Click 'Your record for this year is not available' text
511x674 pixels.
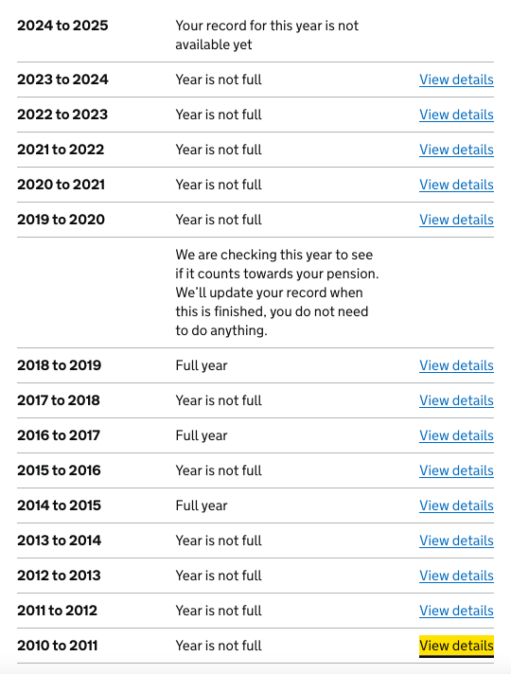[x=267, y=35]
